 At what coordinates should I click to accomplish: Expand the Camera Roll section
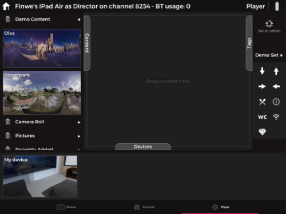[x=79, y=122]
